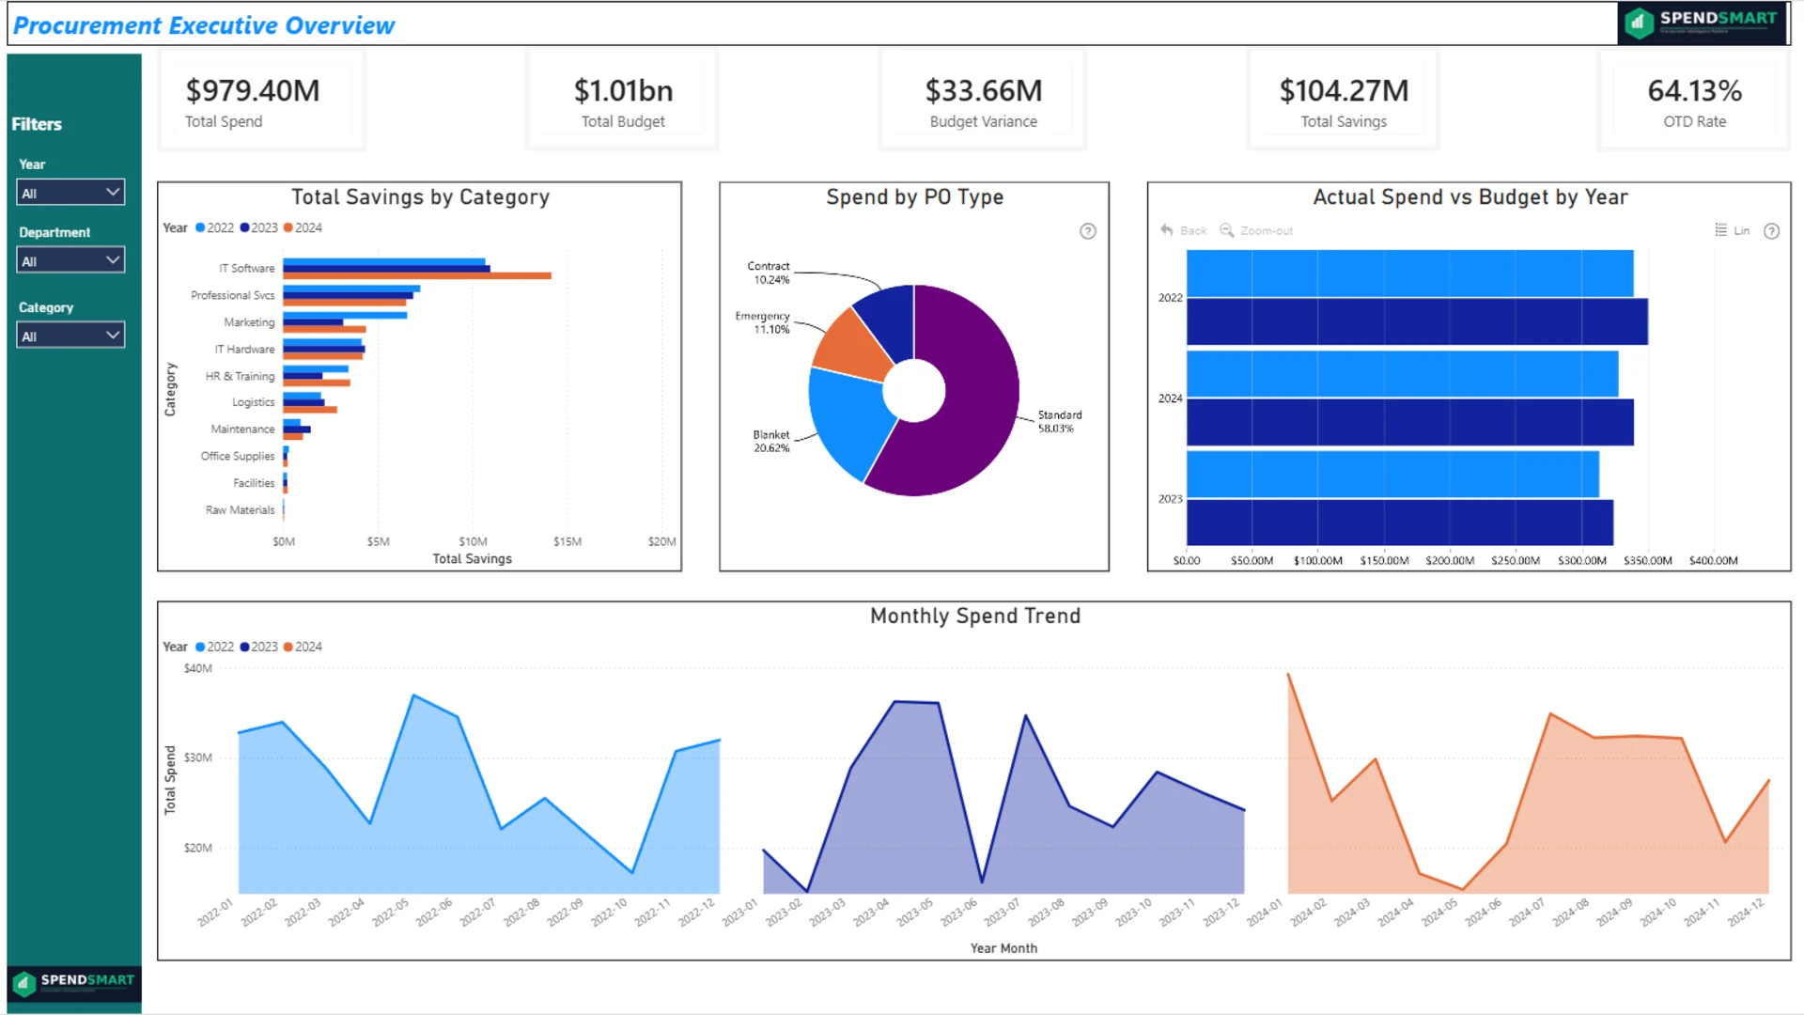Click the SpendSmart logo at the sidebar bottom
The width and height of the screenshot is (1804, 1015).
click(74, 983)
